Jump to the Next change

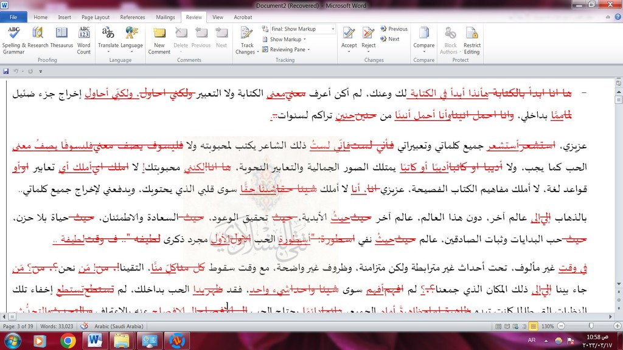(x=390, y=39)
